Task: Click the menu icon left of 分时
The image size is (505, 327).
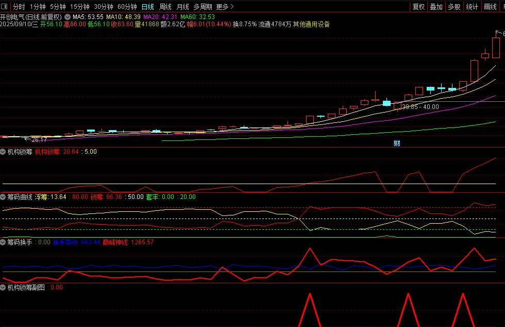Action: pos(5,7)
